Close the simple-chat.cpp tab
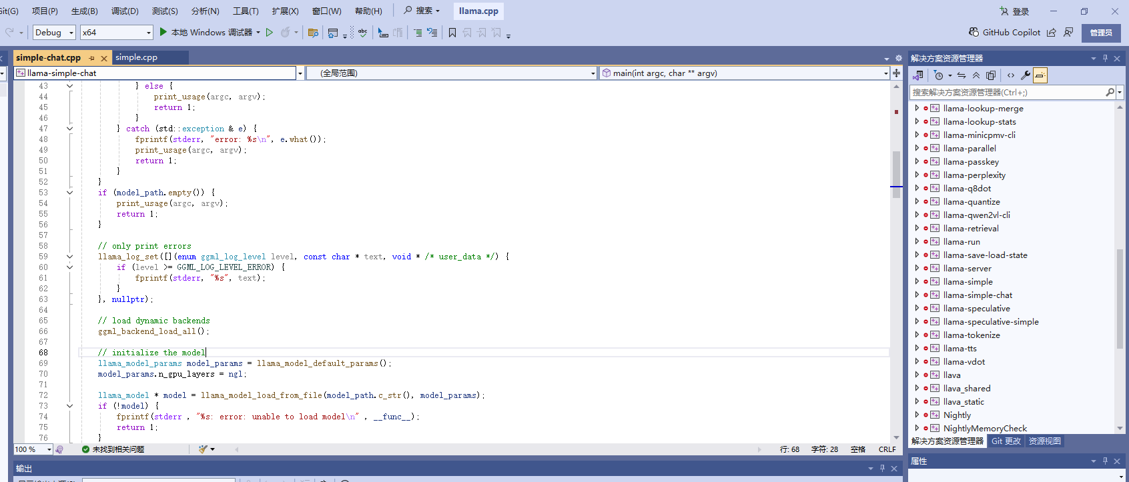This screenshot has width=1129, height=482. point(103,58)
